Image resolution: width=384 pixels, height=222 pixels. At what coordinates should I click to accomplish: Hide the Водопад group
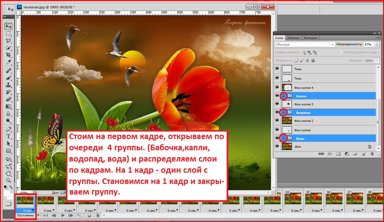click(x=277, y=112)
